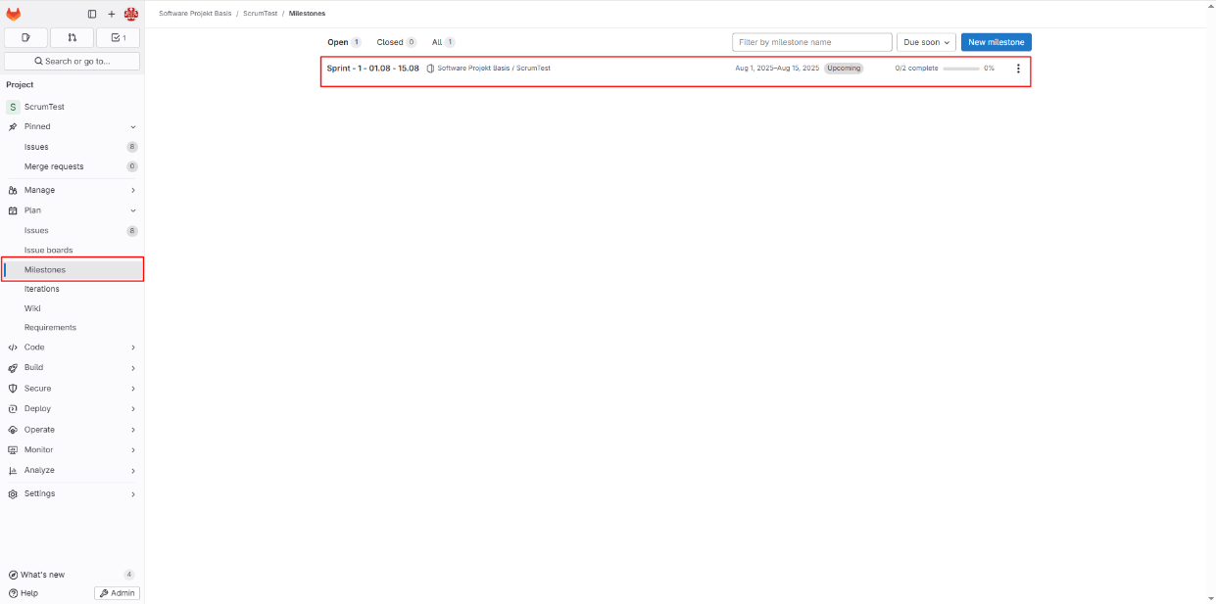The image size is (1216, 604).
Task: Open merge requests icon button
Action: (72, 38)
